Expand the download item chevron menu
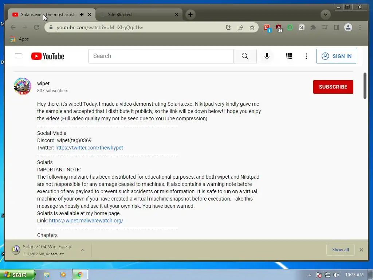373x280 pixels. click(83, 250)
